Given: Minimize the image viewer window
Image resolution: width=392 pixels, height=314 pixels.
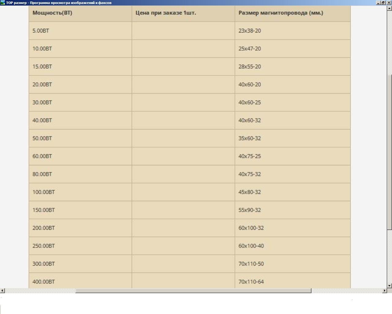Looking at the screenshot, I should (x=378, y=3).
